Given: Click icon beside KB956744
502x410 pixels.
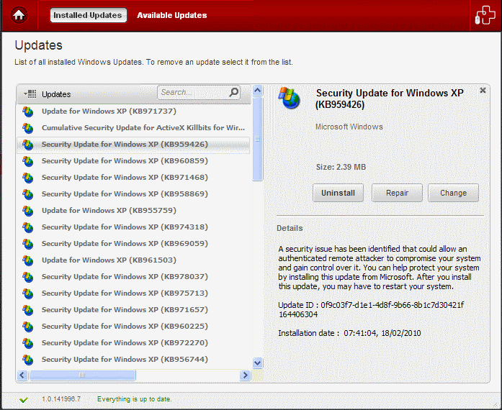Looking at the screenshot, I should (28, 360).
